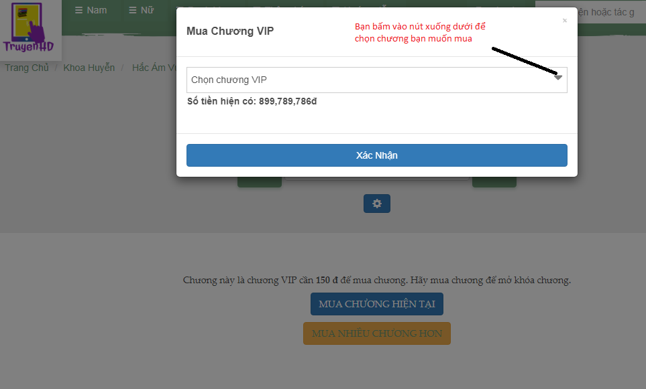Expand the Chọn chương VIP dropdown

[376, 80]
